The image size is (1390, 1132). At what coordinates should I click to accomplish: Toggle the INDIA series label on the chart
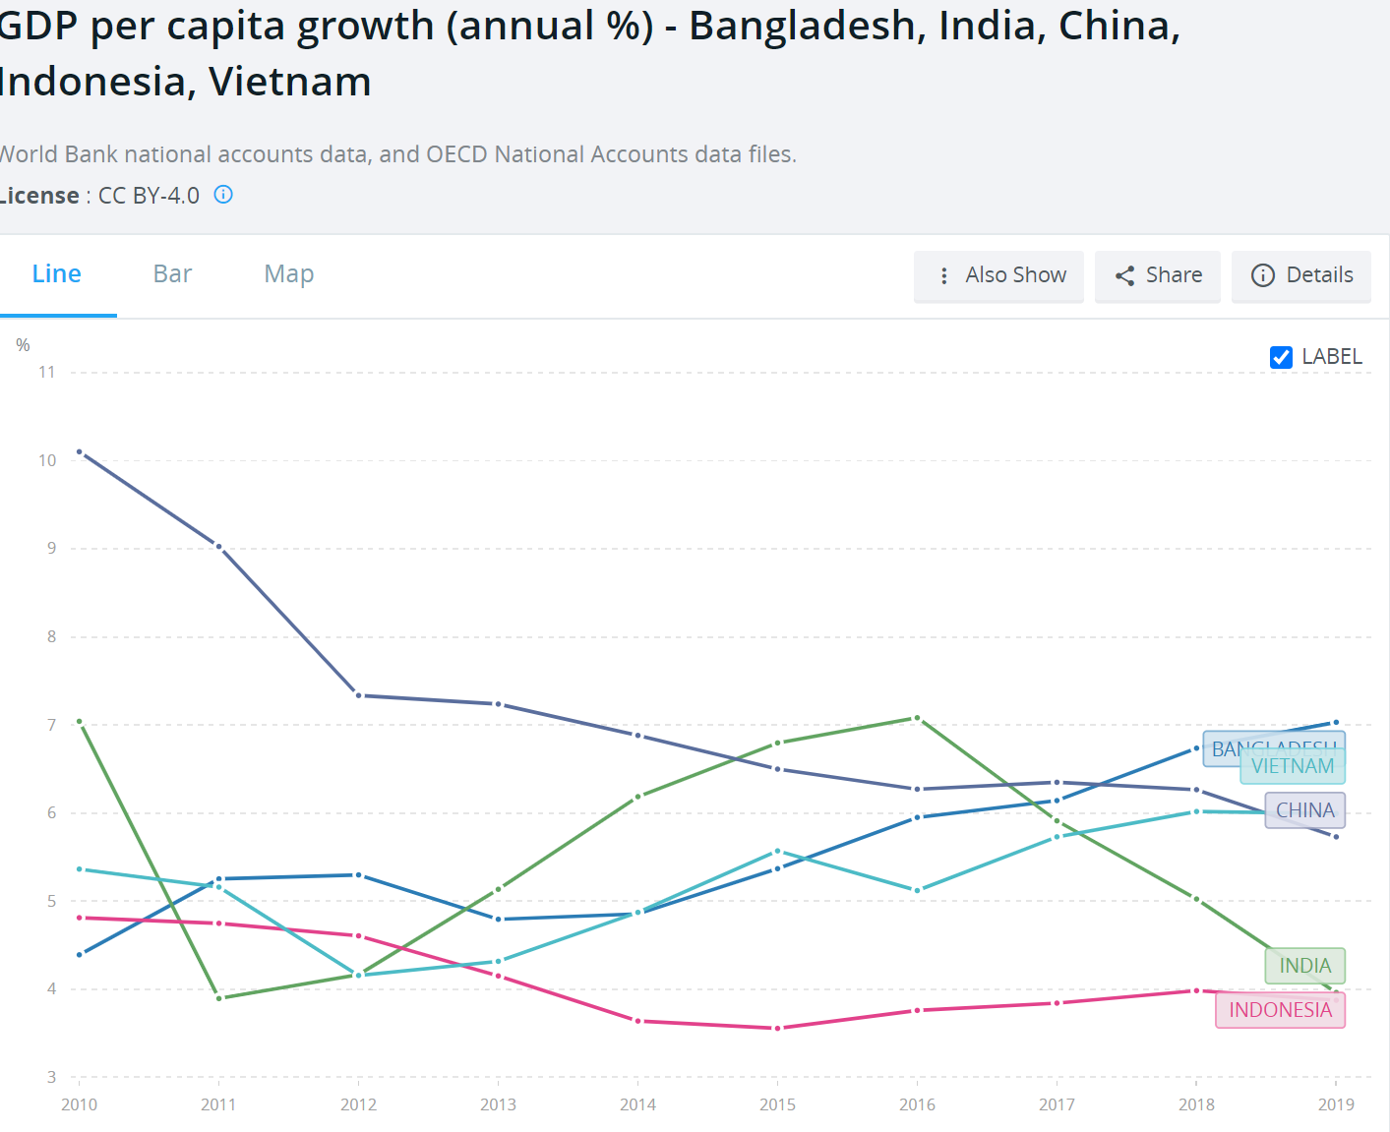[x=1303, y=966]
